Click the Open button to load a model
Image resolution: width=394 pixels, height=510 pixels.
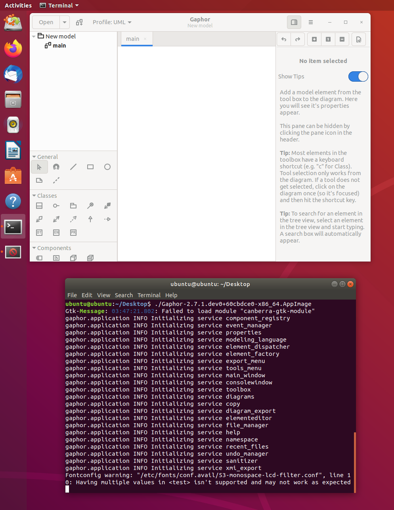click(46, 22)
